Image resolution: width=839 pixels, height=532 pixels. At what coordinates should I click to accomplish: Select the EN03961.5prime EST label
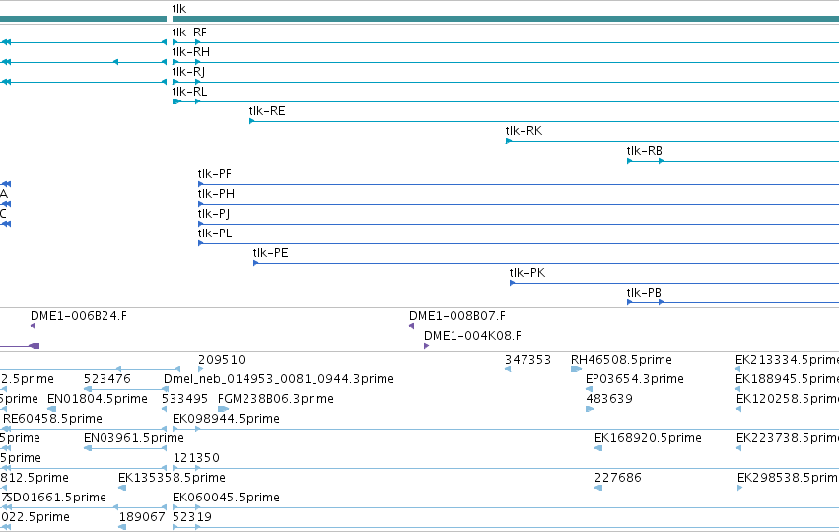[134, 438]
